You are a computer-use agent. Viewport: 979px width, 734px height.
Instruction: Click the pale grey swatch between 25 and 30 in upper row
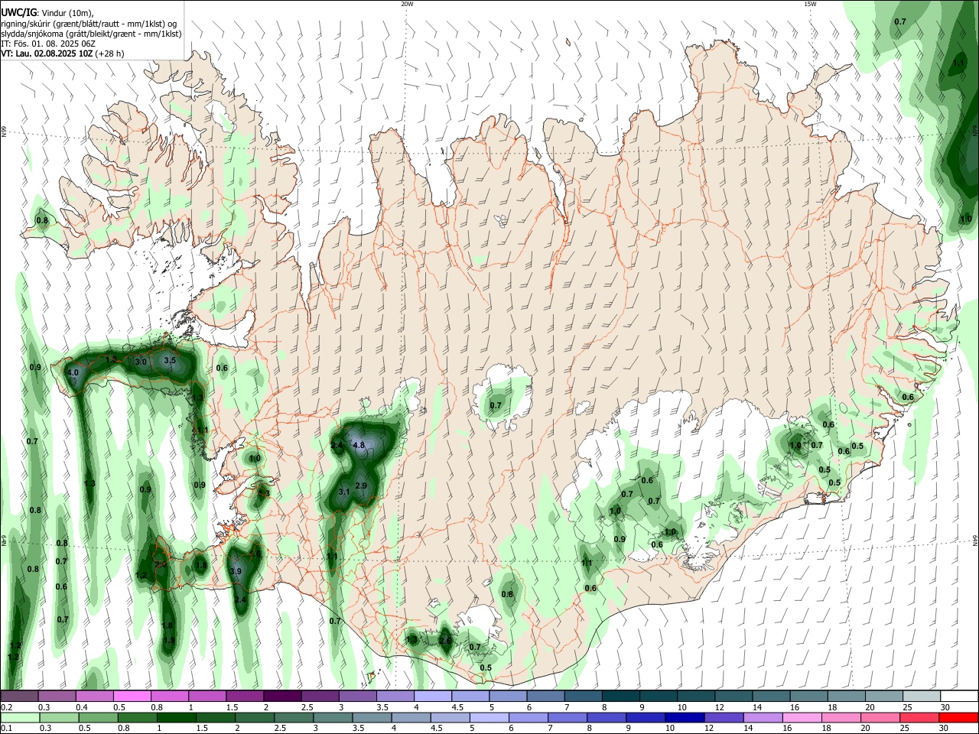(x=922, y=696)
